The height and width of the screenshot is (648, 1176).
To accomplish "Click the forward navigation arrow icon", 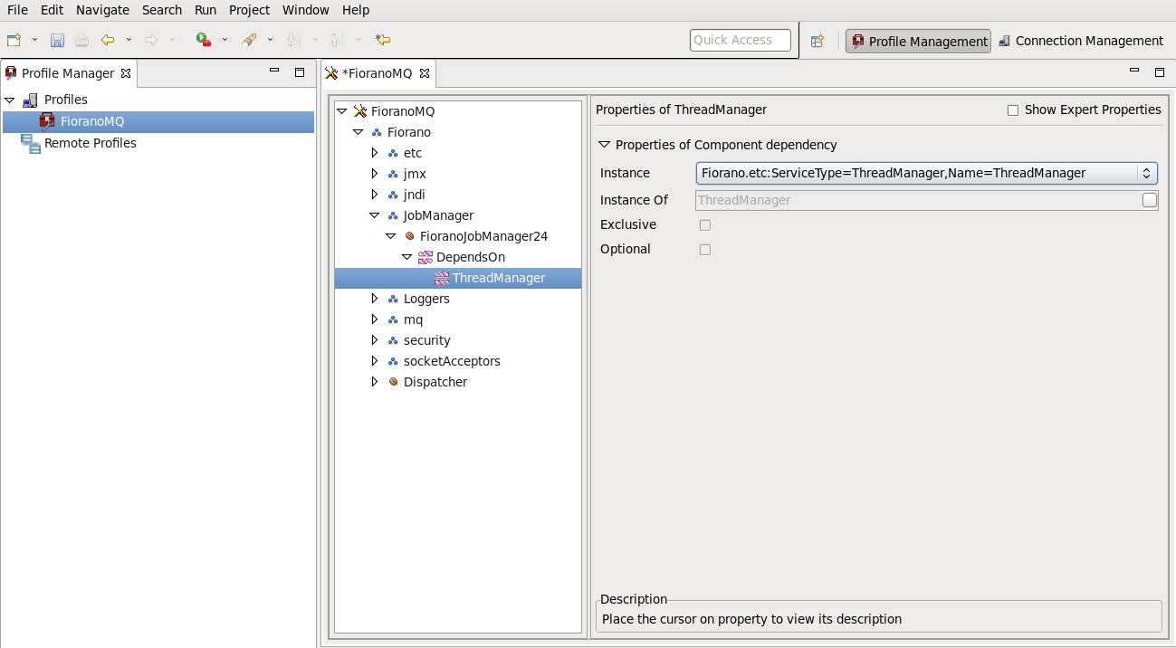I will (x=151, y=40).
